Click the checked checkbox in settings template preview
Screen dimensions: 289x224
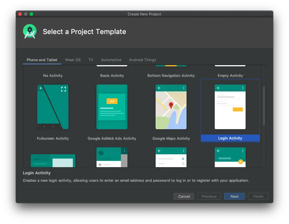point(183,159)
